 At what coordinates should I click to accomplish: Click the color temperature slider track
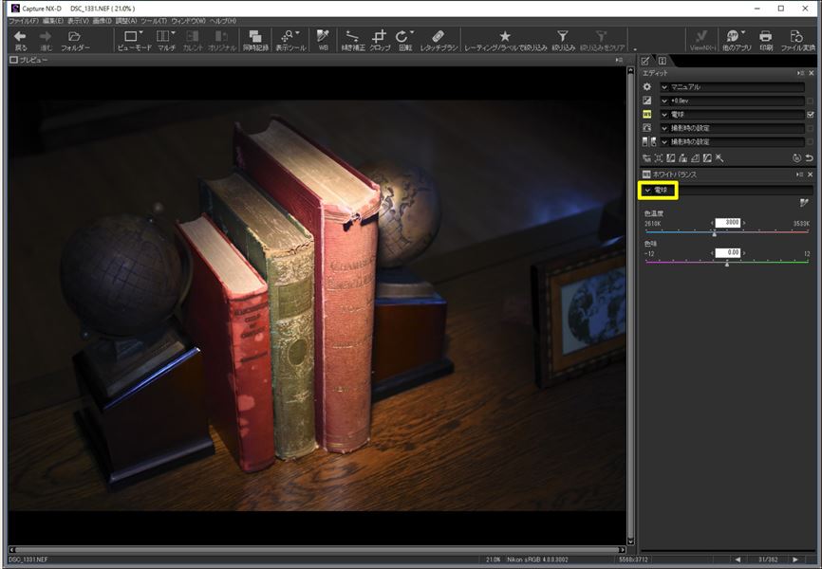[x=726, y=231]
